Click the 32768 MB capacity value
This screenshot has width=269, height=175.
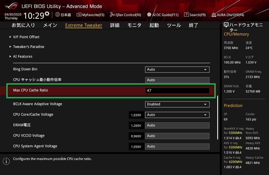pyautogui.click(x=253, y=91)
